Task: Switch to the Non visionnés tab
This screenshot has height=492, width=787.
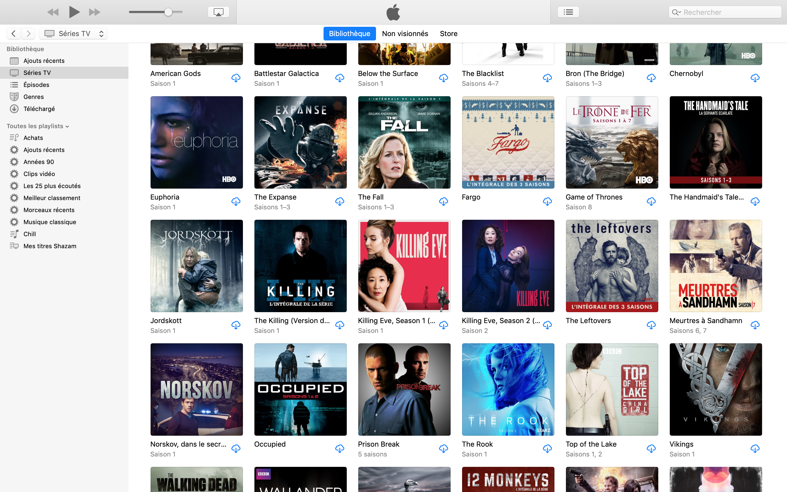Action: 405,34
